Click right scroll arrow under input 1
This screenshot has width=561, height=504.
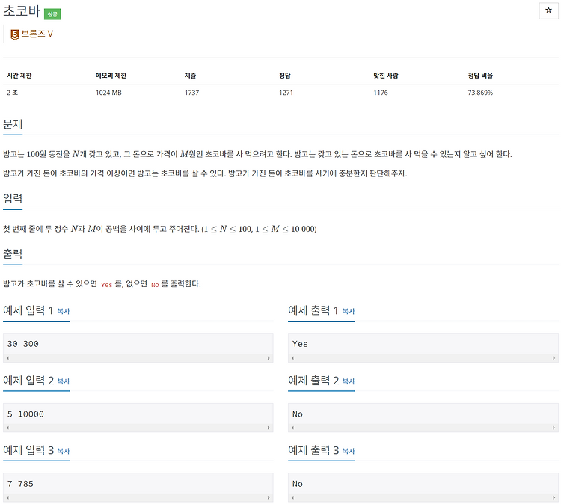(x=269, y=358)
